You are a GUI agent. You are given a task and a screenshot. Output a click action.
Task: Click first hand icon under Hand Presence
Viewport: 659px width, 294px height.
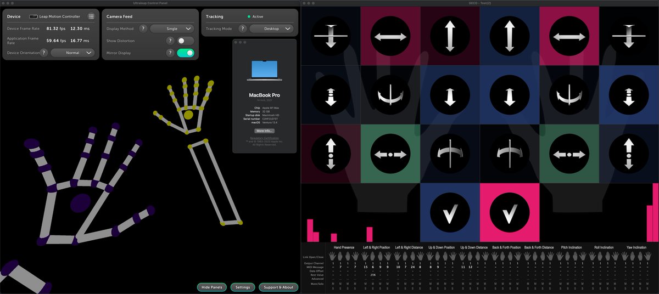[x=332, y=256]
